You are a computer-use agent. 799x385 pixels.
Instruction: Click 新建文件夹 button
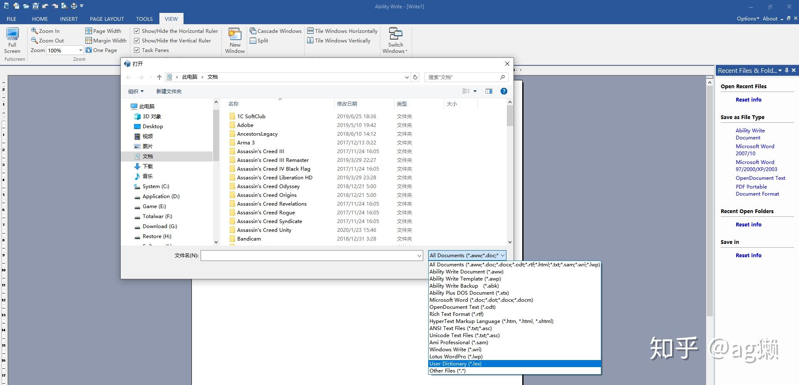[169, 91]
